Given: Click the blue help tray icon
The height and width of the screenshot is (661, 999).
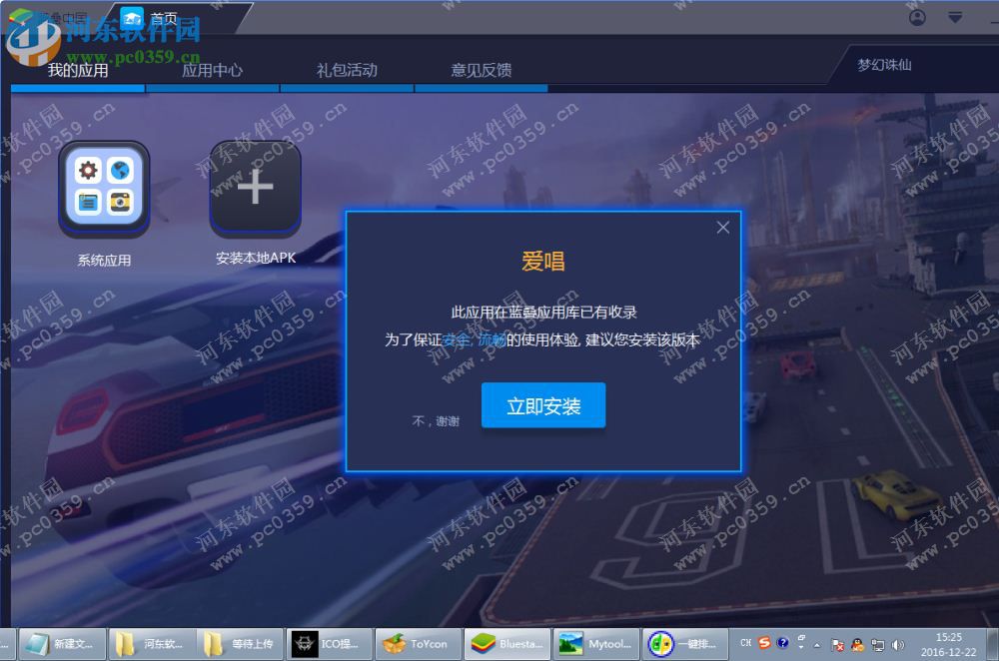Looking at the screenshot, I should (782, 643).
